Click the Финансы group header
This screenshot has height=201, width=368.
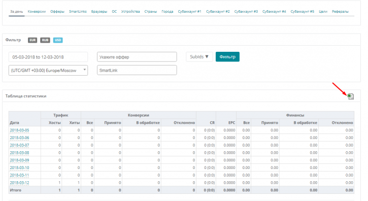point(295,115)
